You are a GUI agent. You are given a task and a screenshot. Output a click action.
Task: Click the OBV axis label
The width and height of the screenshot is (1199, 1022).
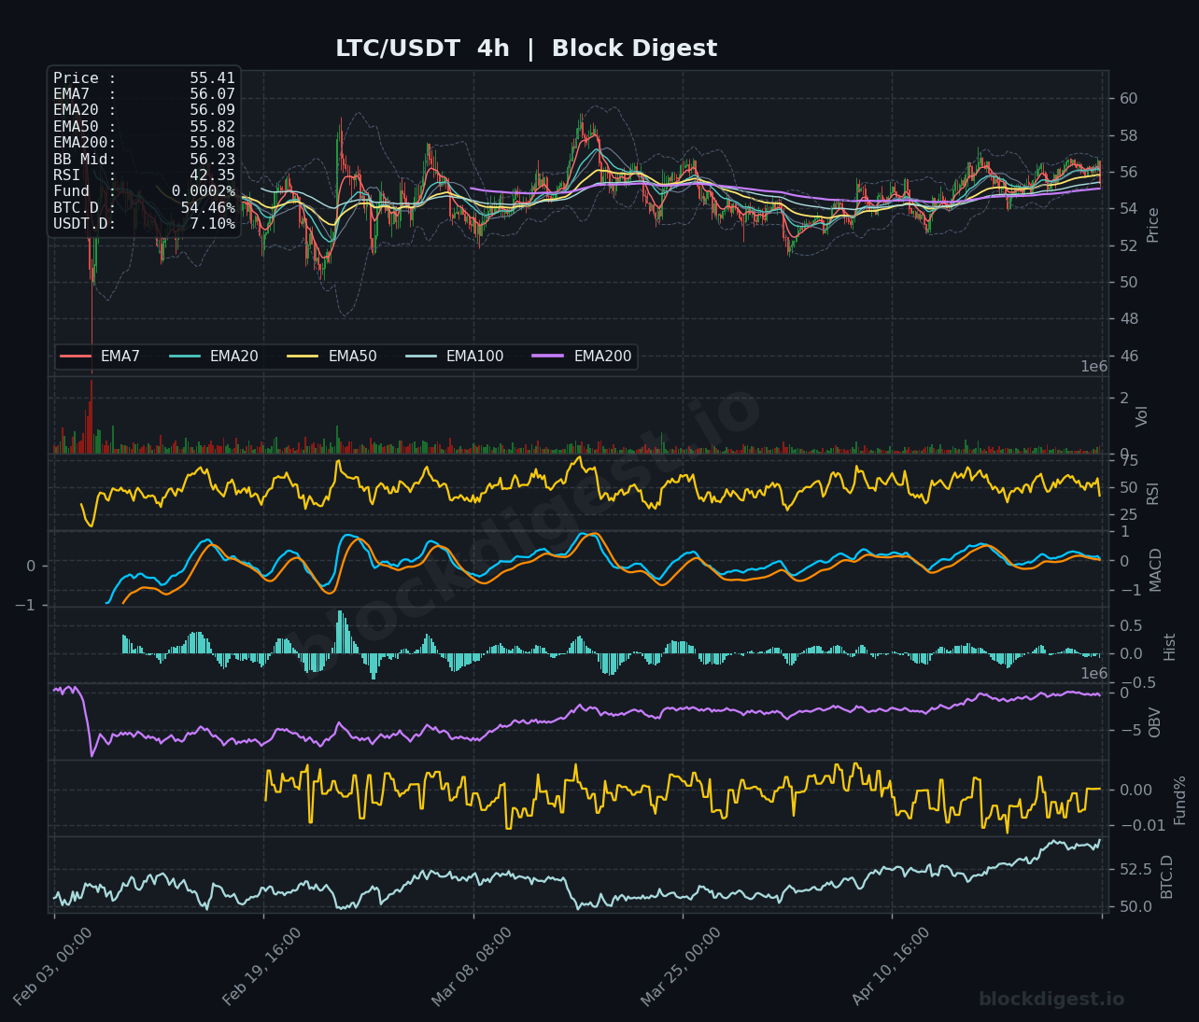tap(1155, 722)
